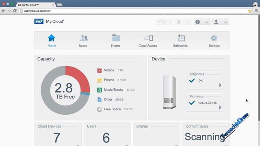This screenshot has width=260, height=146.
Task: Expand the USB dropdown arrow
Action: 170,22
